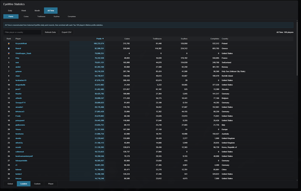
Task: Select the Trailblazes metric tab
Action: (41, 17)
